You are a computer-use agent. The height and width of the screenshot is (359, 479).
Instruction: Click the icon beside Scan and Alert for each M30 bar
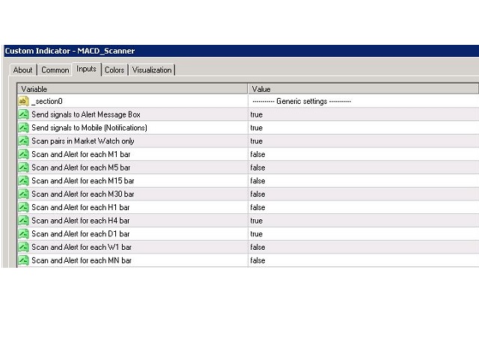click(23, 194)
